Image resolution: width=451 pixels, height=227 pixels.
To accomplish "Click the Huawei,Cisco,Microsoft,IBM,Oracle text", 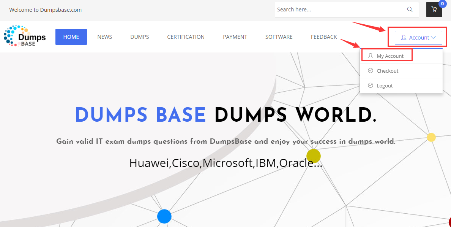I will (x=225, y=163).
